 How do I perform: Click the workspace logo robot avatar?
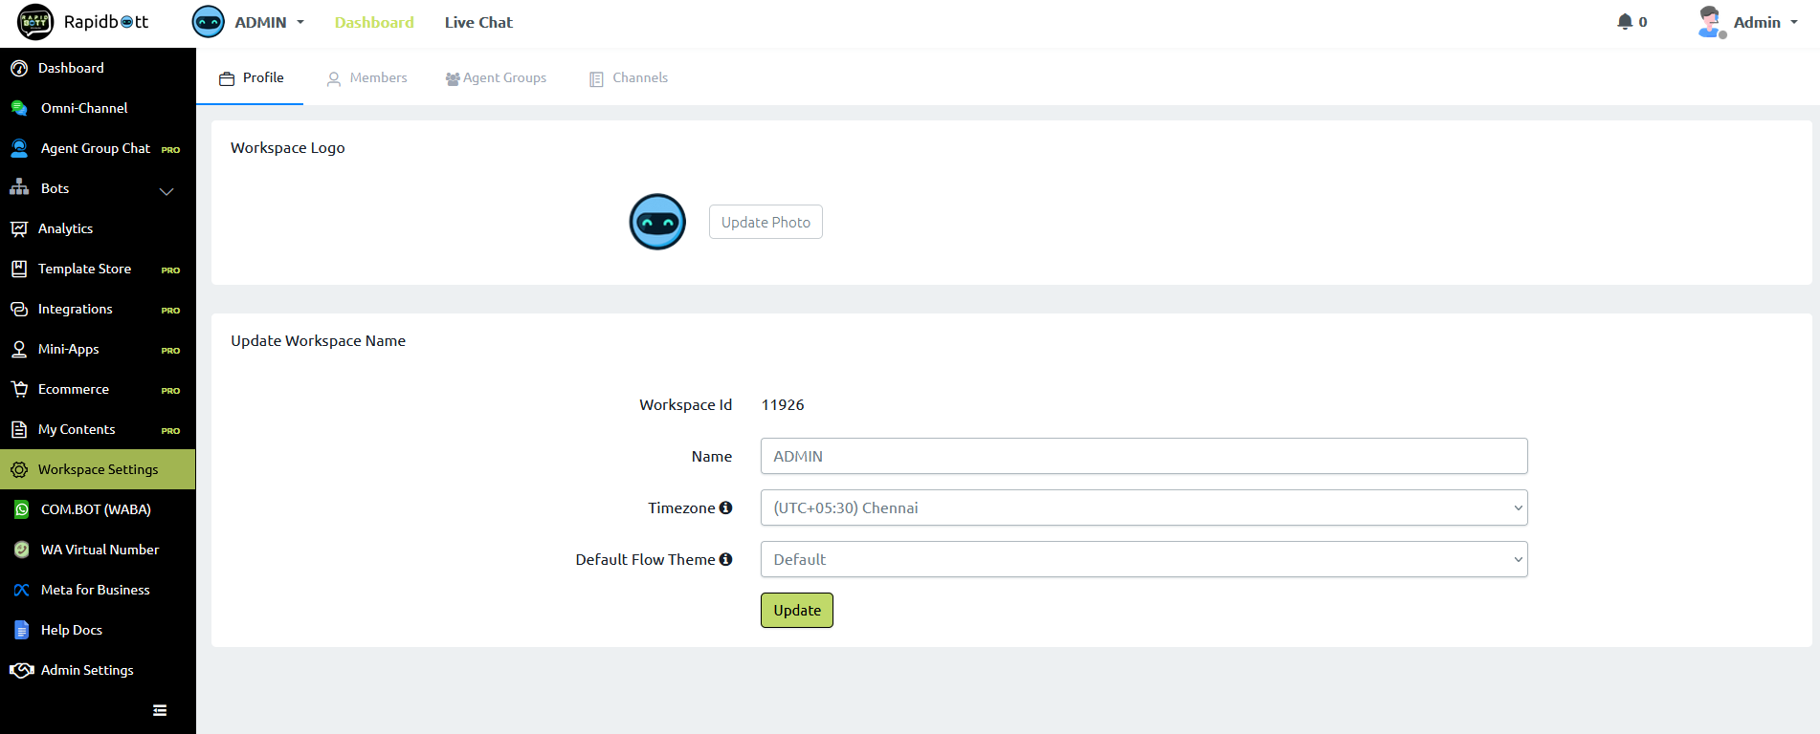pos(657,222)
